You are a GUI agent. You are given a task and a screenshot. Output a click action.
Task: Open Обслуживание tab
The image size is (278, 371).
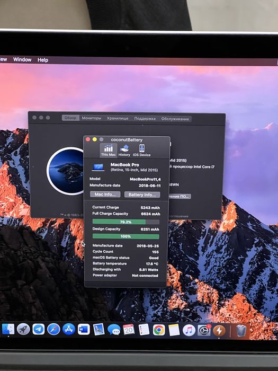[x=175, y=119]
